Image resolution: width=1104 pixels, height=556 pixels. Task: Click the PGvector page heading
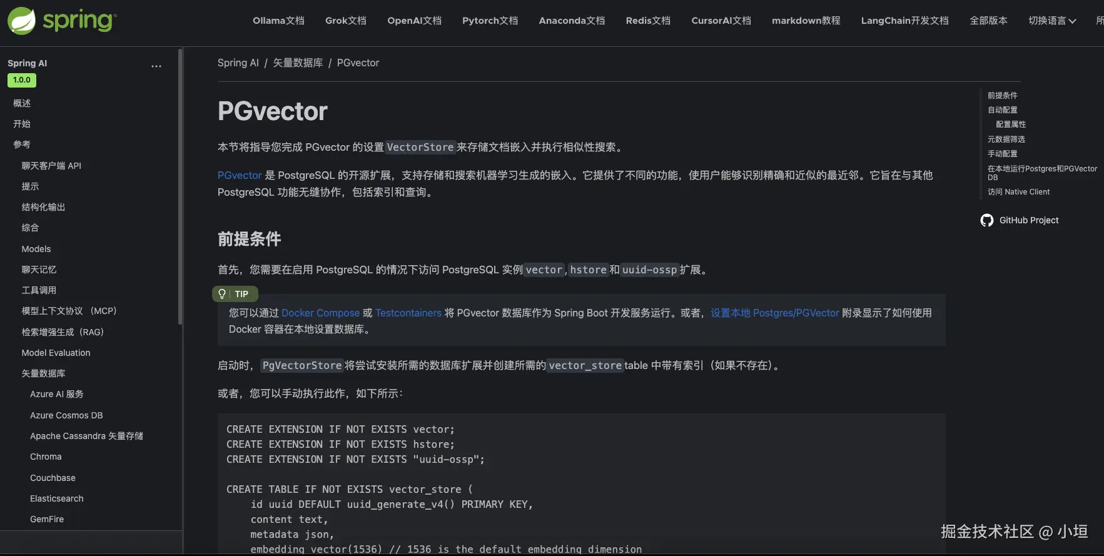click(x=272, y=111)
